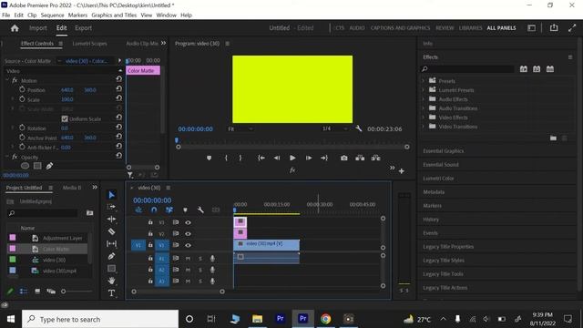Image resolution: width=583 pixels, height=328 pixels.
Task: Click Go to Out point button
Action: [x=324, y=158]
